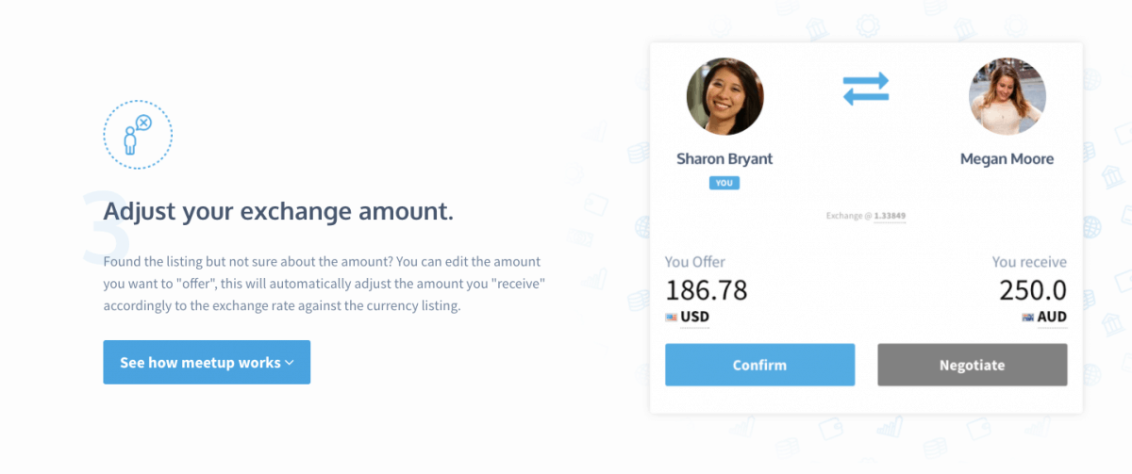1132x474 pixels.
Task: Open the USD currency selector
Action: point(694,318)
